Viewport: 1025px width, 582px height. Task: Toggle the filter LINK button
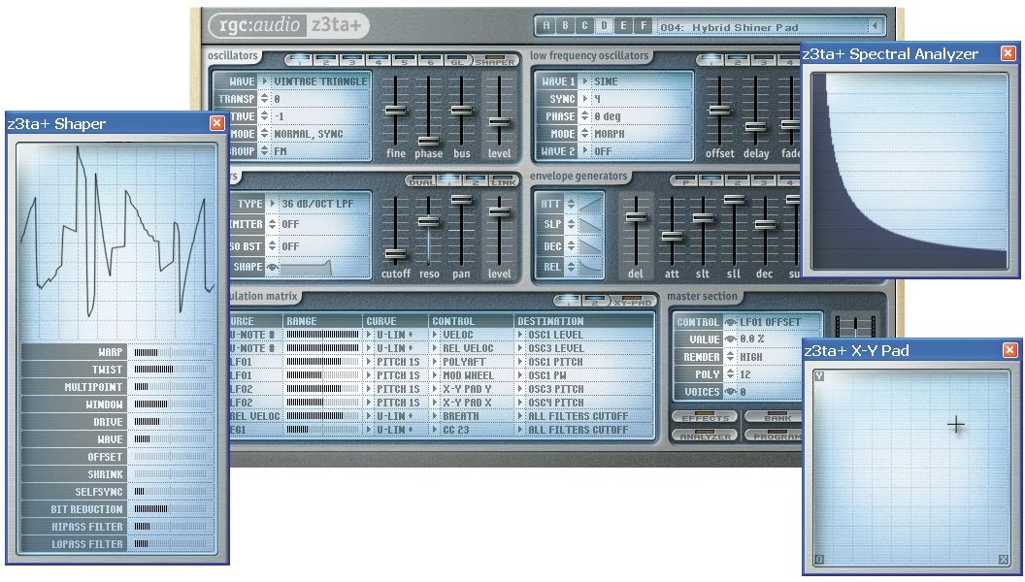click(504, 181)
